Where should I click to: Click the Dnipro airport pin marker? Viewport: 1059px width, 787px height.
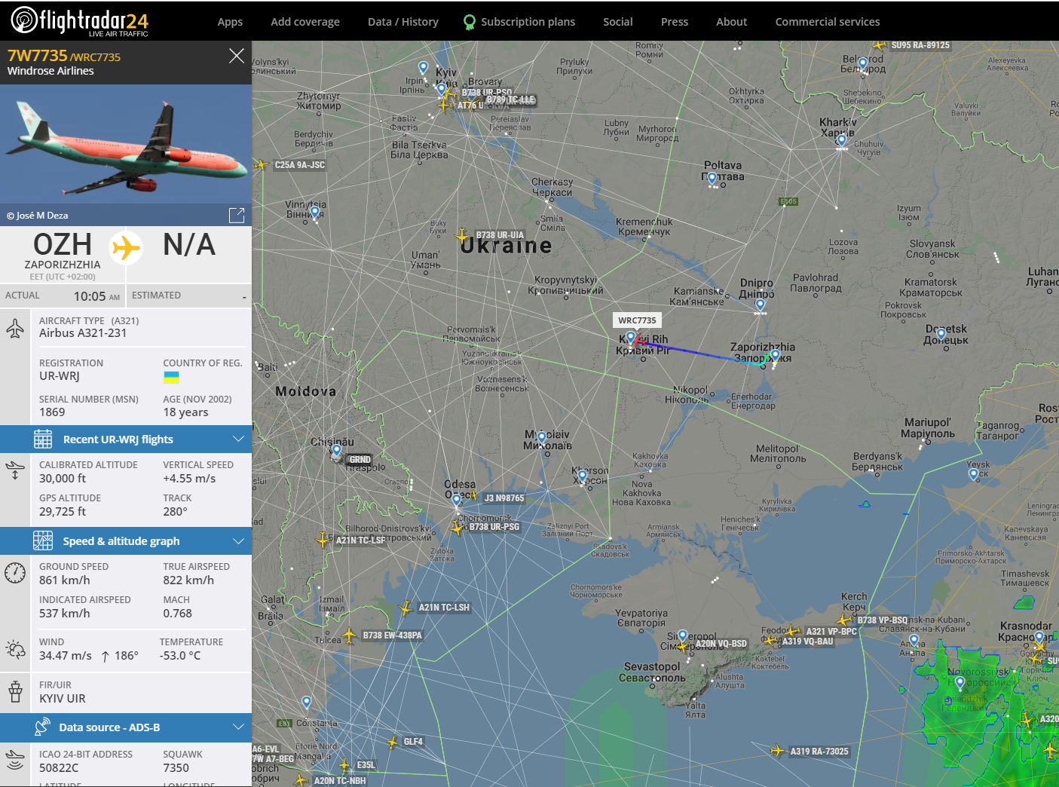pos(760,305)
